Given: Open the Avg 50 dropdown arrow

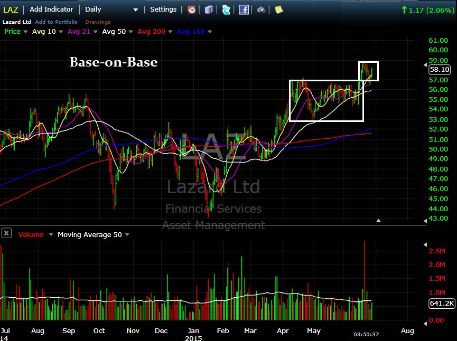Looking at the screenshot, I should 130,32.
